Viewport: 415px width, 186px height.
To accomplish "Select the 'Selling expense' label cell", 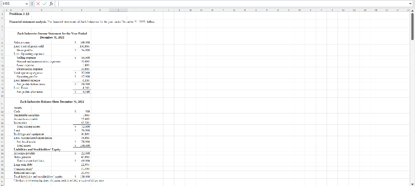I will click(x=26, y=58).
